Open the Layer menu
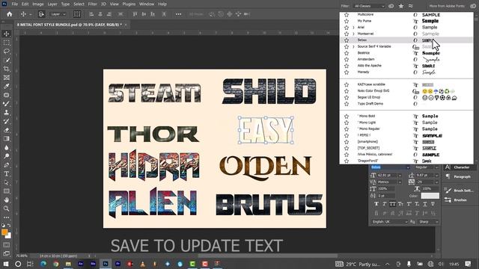479x269 pixels. point(52,4)
